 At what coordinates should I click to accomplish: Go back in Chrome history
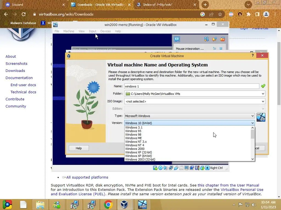click(6, 14)
